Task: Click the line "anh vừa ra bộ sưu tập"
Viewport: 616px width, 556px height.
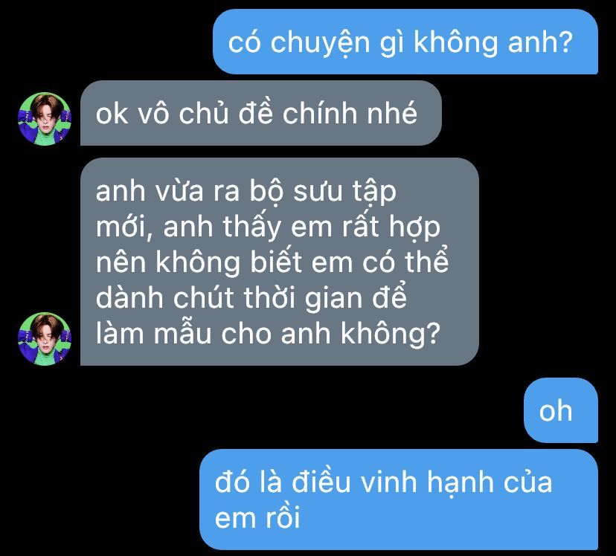Action: point(246,192)
